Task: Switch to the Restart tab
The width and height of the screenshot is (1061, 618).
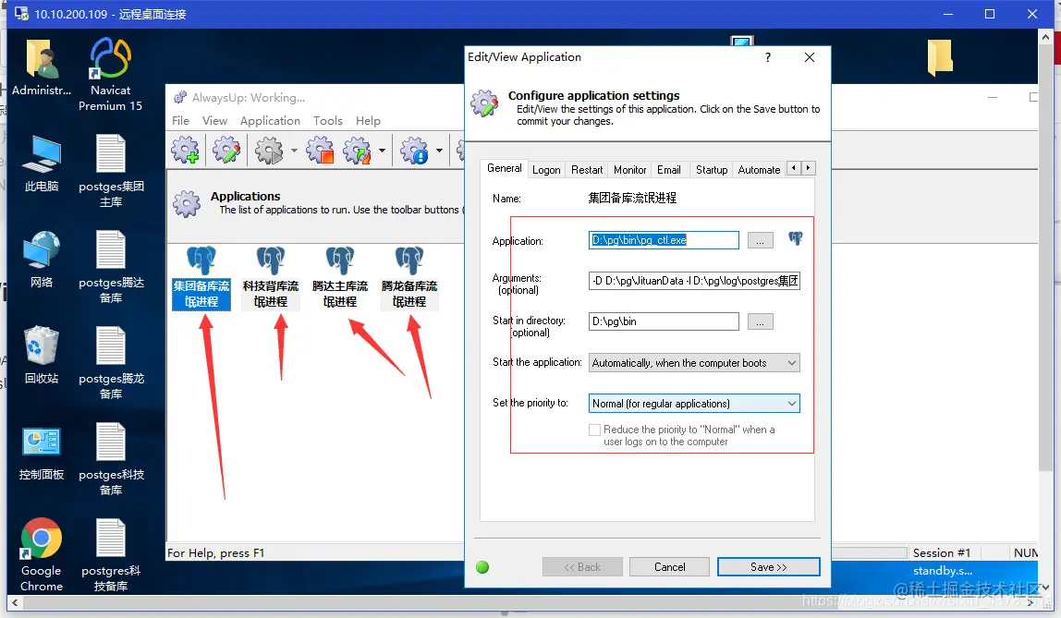Action: coord(587,170)
